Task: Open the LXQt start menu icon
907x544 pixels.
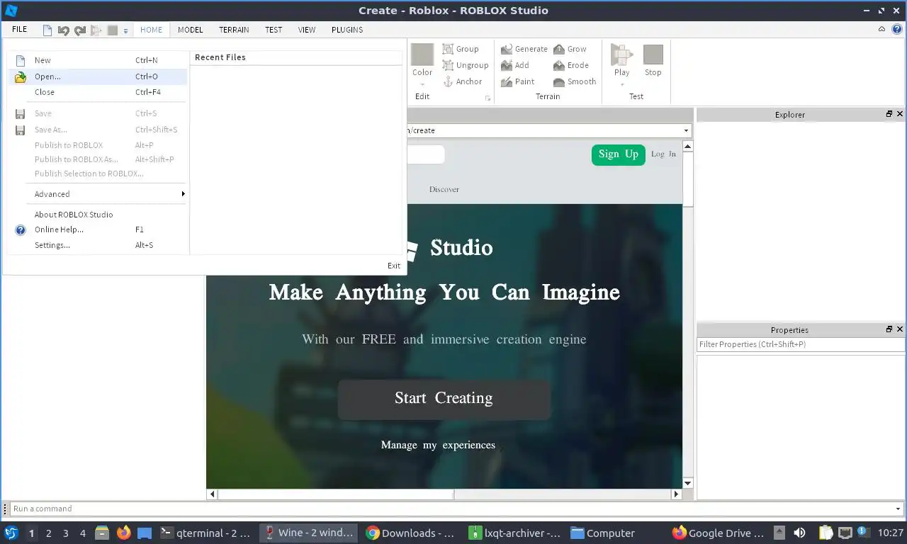Action: (11, 533)
